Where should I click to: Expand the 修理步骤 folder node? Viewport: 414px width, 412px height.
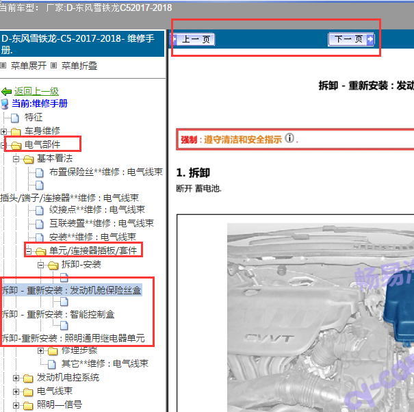pos(40,350)
